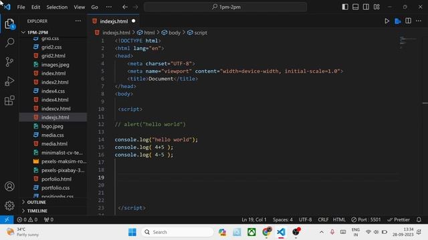Open grid2.css in explorer

[x=51, y=47]
